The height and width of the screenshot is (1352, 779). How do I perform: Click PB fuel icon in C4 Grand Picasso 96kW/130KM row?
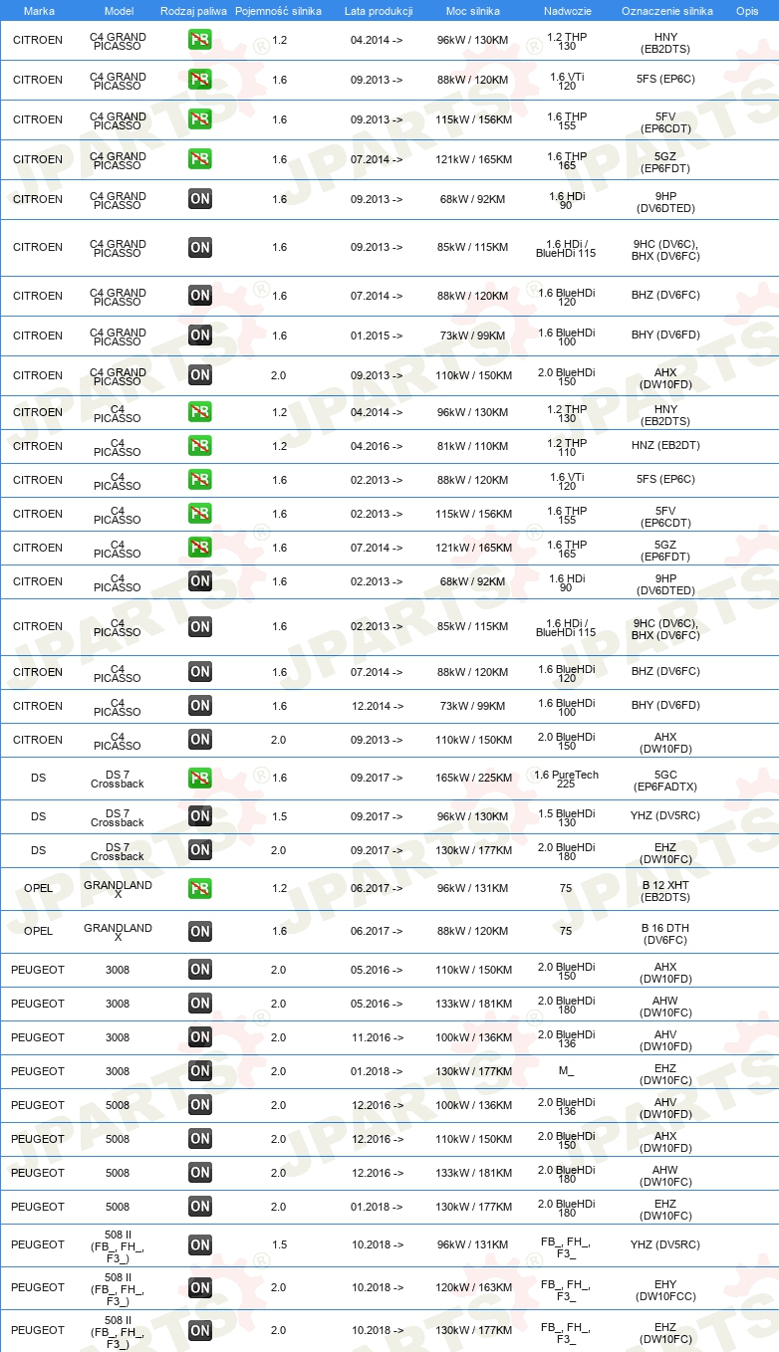[x=200, y=40]
